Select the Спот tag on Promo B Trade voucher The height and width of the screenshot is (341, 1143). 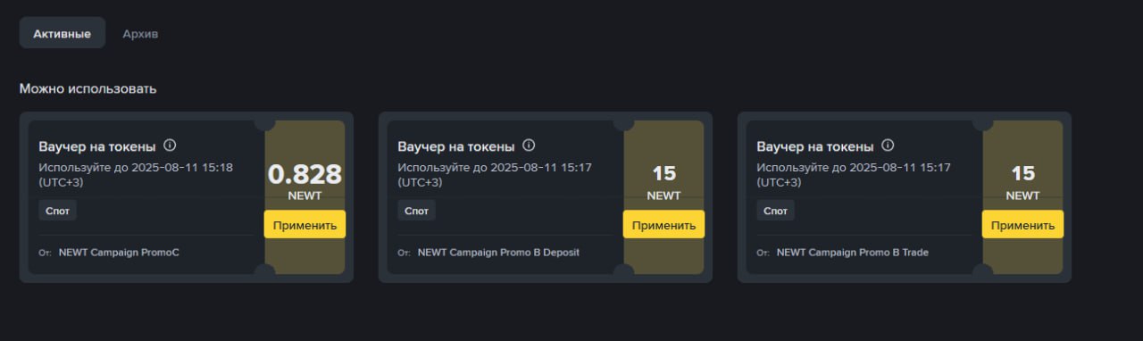[x=776, y=211]
